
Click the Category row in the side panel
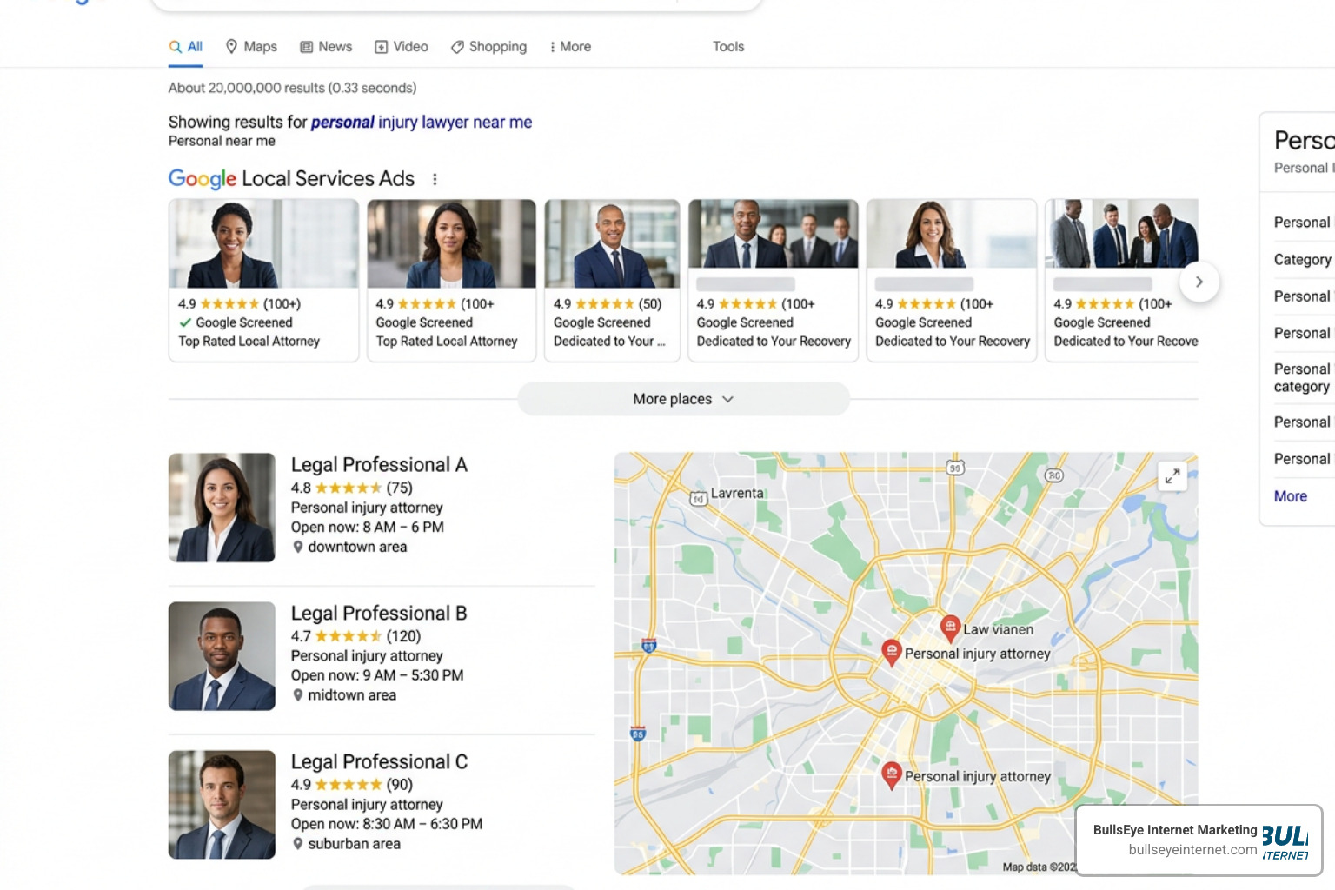(x=1302, y=260)
